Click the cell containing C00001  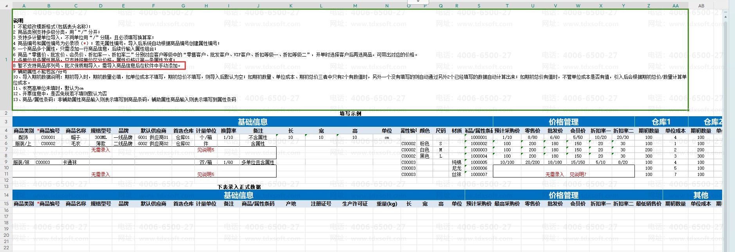(x=49, y=137)
